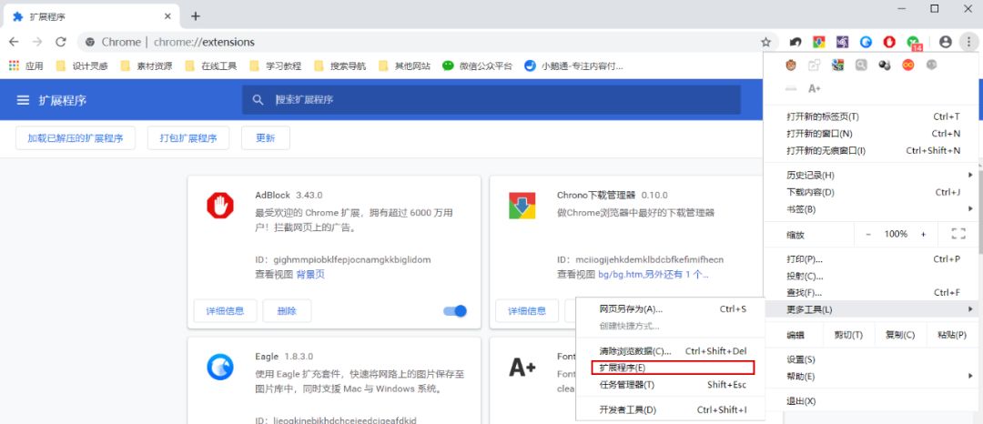
Task: Select 打开新的标签页(T) in the menu
Action: pyautogui.click(x=871, y=116)
